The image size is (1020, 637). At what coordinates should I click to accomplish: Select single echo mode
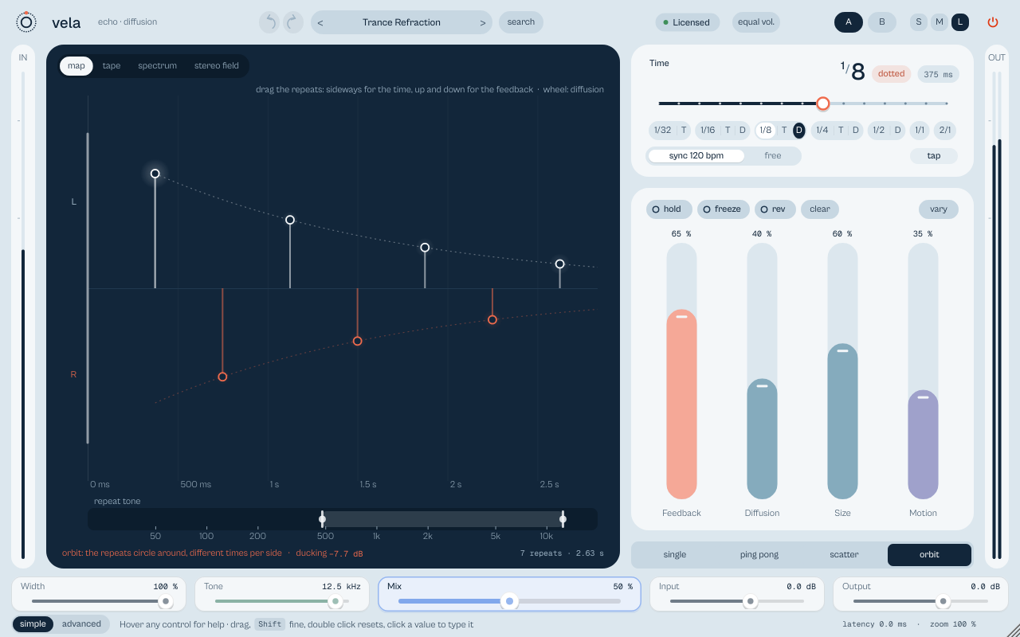(674, 555)
